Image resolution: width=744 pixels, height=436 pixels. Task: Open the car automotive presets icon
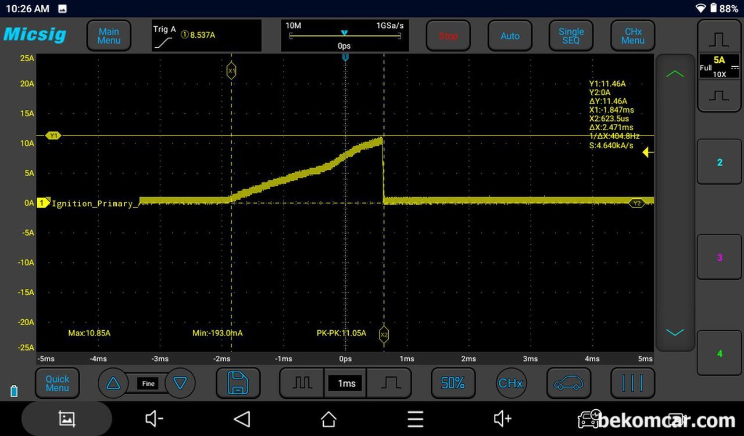(x=569, y=383)
